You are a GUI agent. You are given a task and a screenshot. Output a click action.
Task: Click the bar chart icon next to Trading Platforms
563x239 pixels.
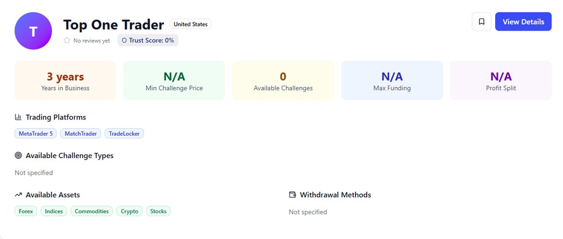point(18,117)
